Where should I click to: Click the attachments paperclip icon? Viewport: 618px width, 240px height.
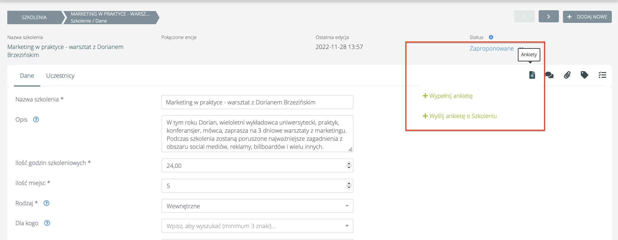tap(567, 75)
